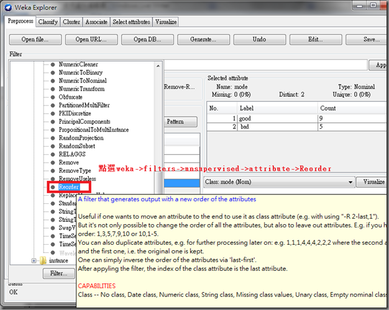Click the Open DB... button

[147, 39]
